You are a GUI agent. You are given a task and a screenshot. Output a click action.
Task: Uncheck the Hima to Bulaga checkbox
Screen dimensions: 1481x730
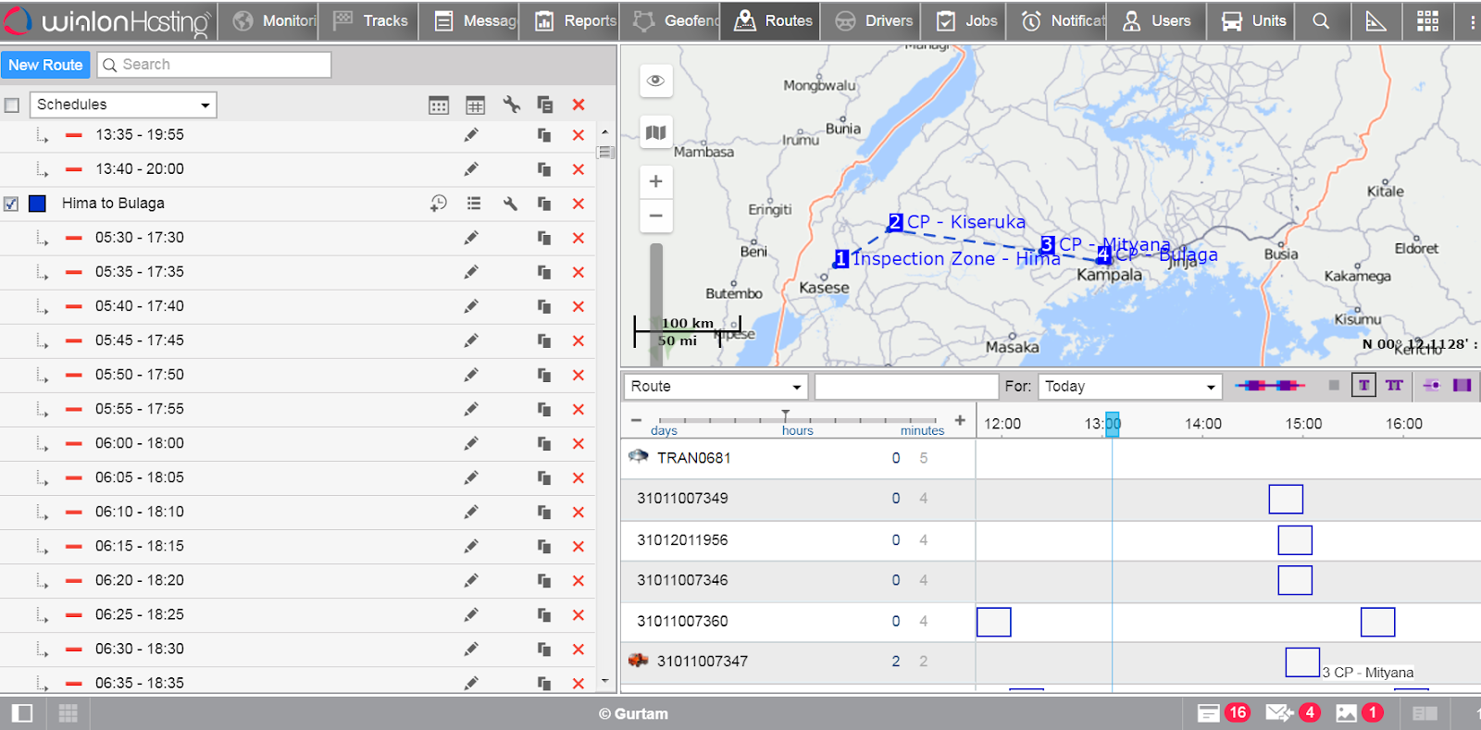coord(11,204)
